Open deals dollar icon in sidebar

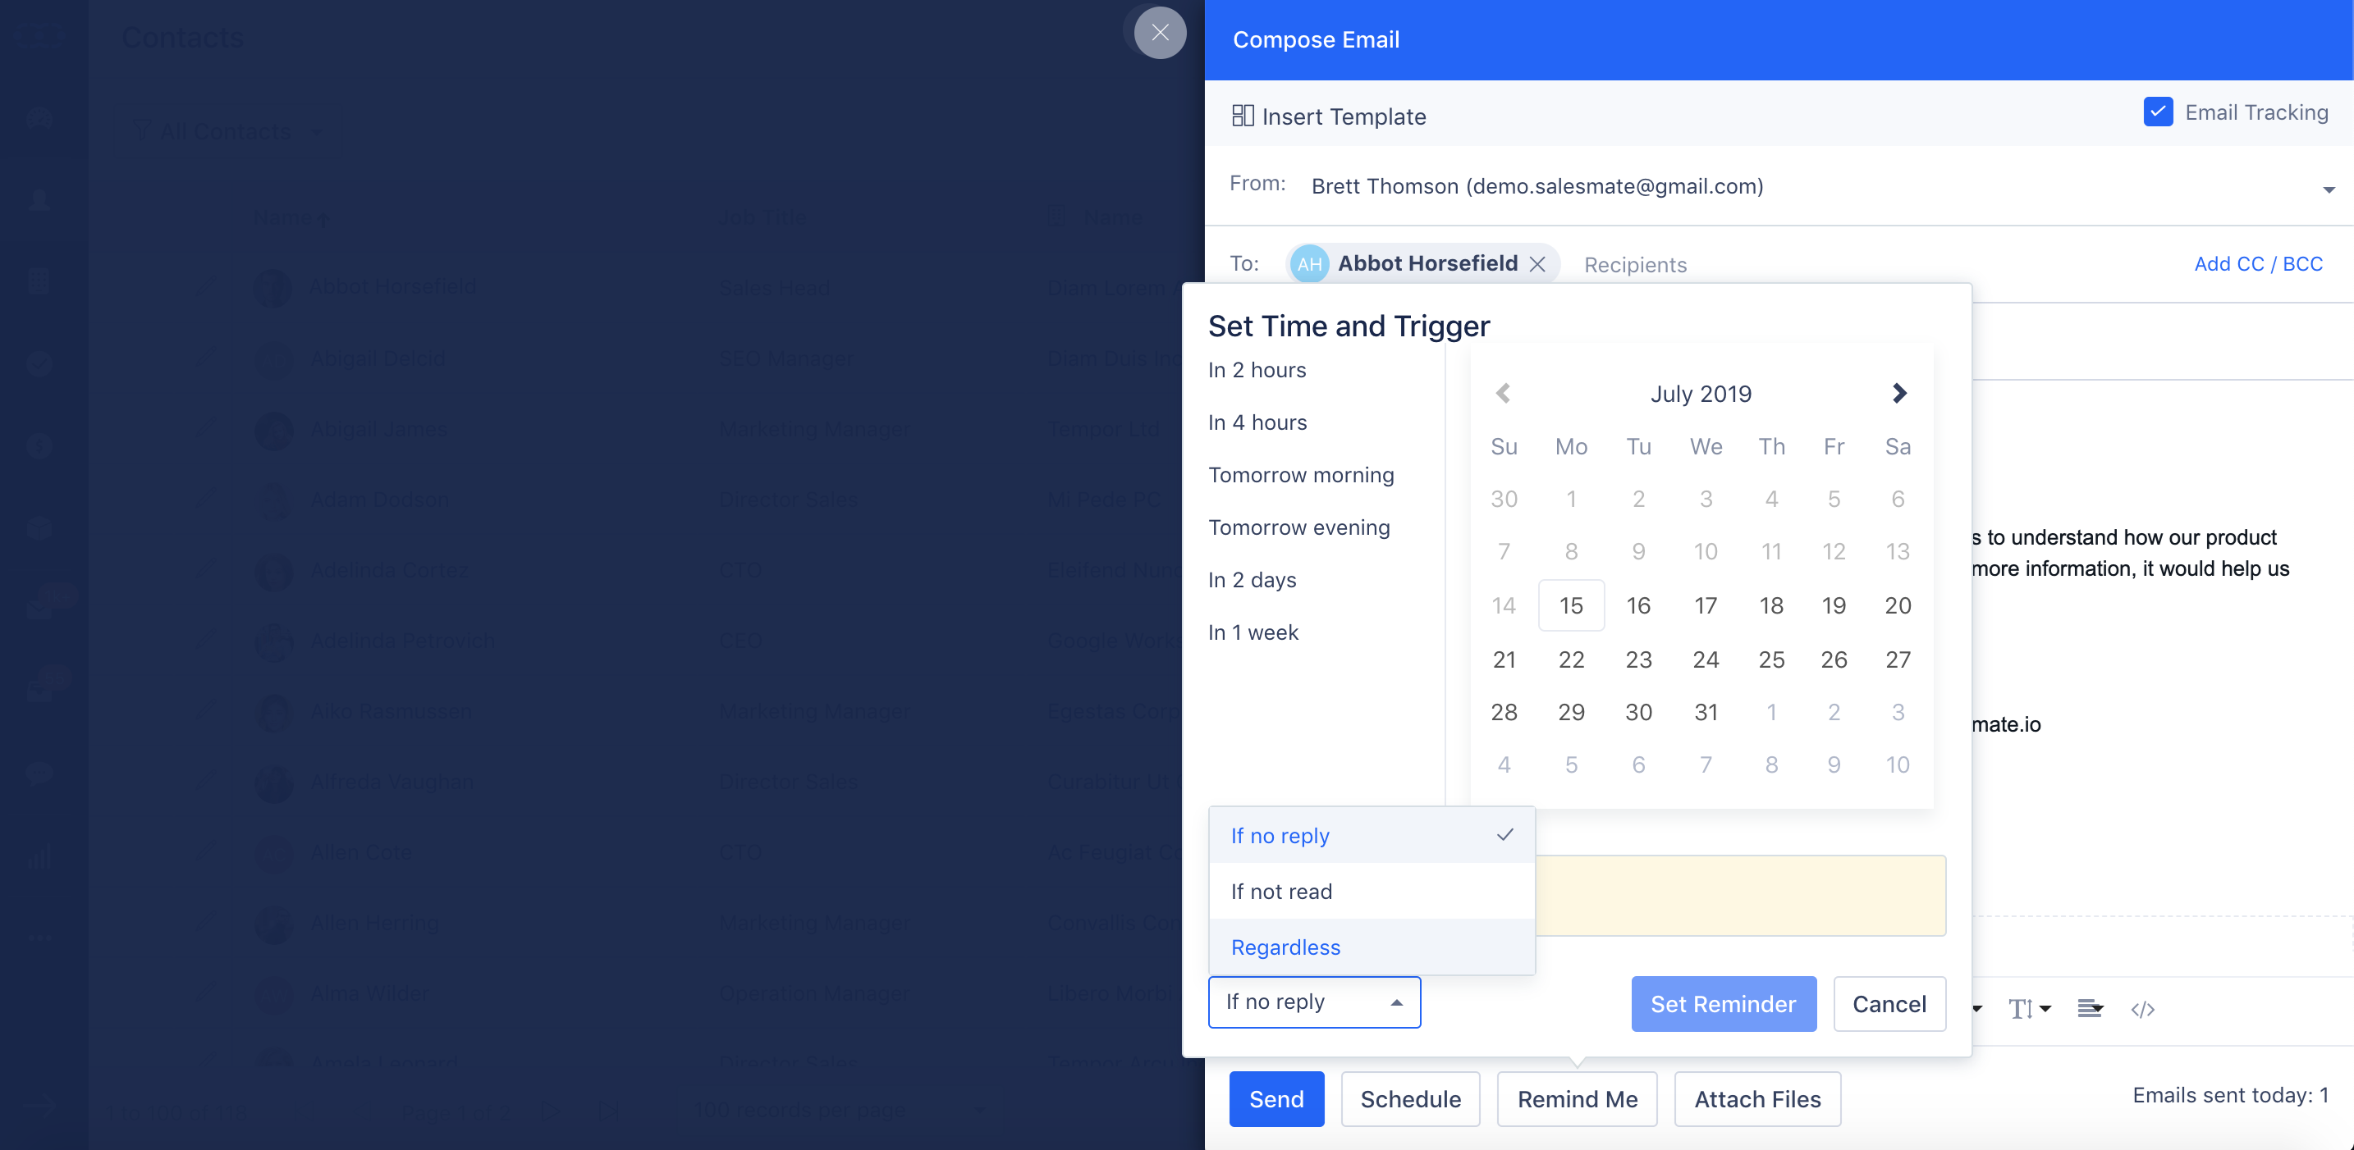pos(39,445)
